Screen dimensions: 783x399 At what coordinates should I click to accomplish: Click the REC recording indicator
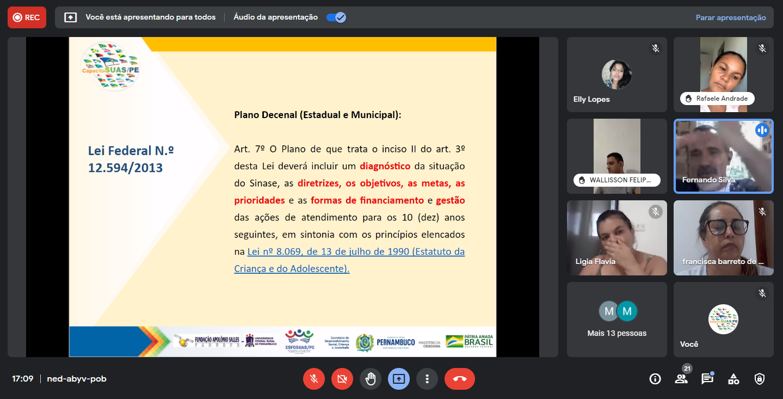[27, 17]
